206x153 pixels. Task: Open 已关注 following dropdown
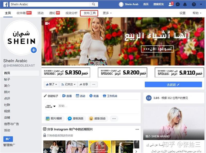(x=68, y=84)
